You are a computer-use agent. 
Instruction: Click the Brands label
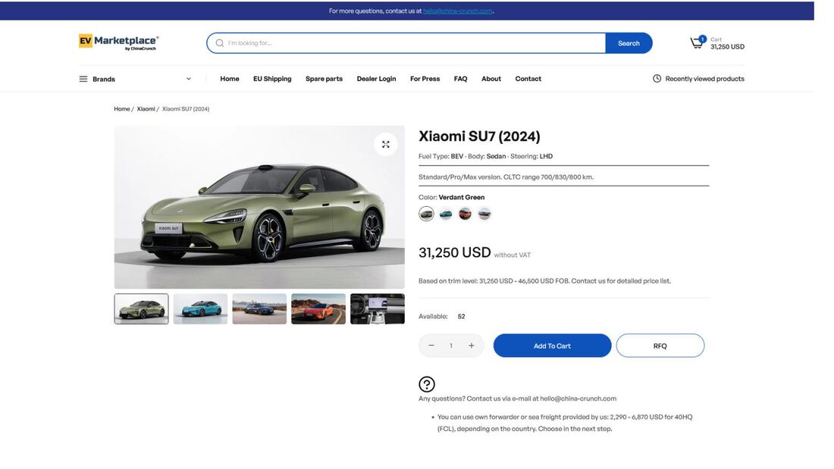point(104,80)
